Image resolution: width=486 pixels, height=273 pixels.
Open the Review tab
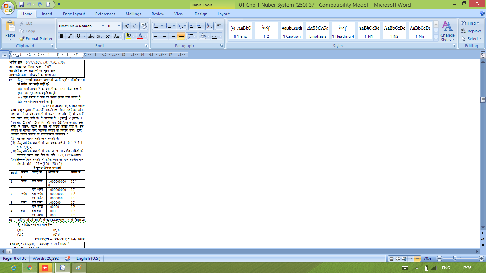coord(158,14)
